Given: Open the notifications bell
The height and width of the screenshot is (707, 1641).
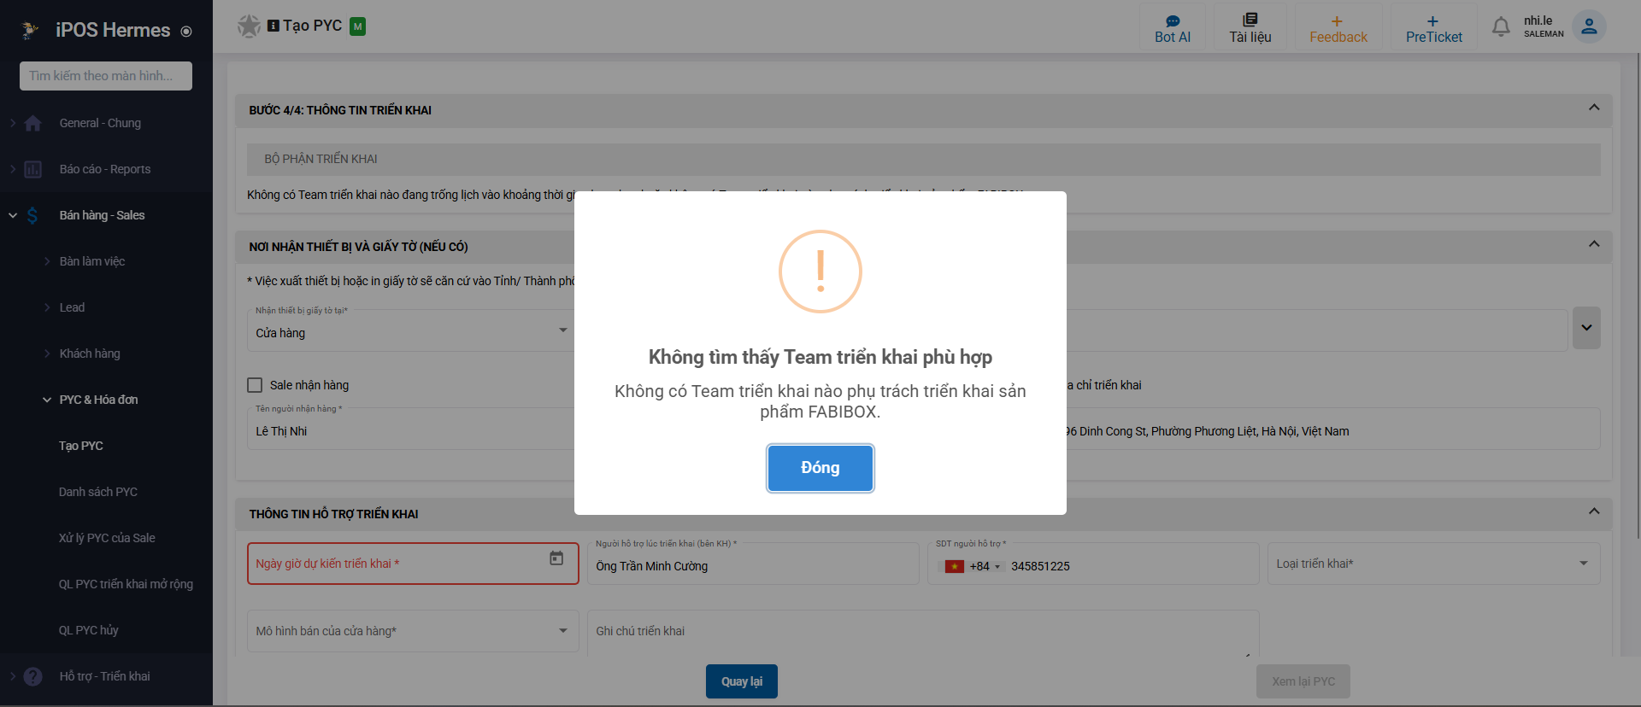Looking at the screenshot, I should (x=1501, y=27).
